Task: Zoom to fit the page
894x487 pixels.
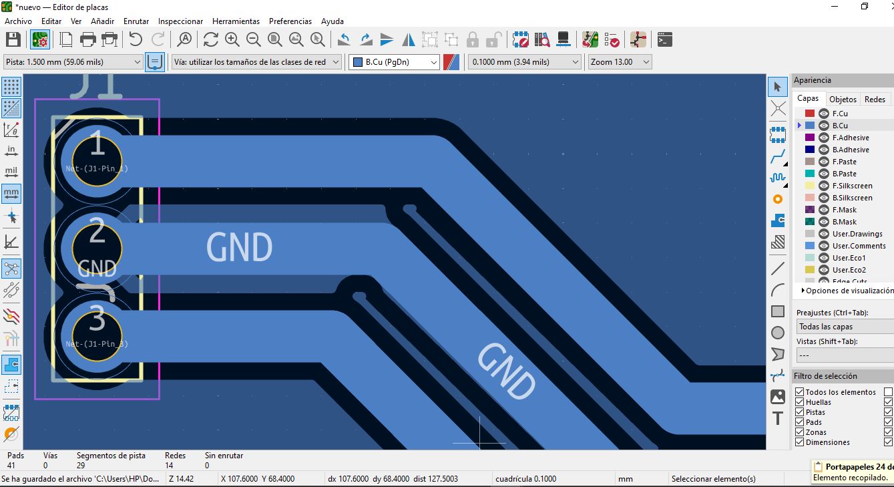Action: (x=275, y=39)
